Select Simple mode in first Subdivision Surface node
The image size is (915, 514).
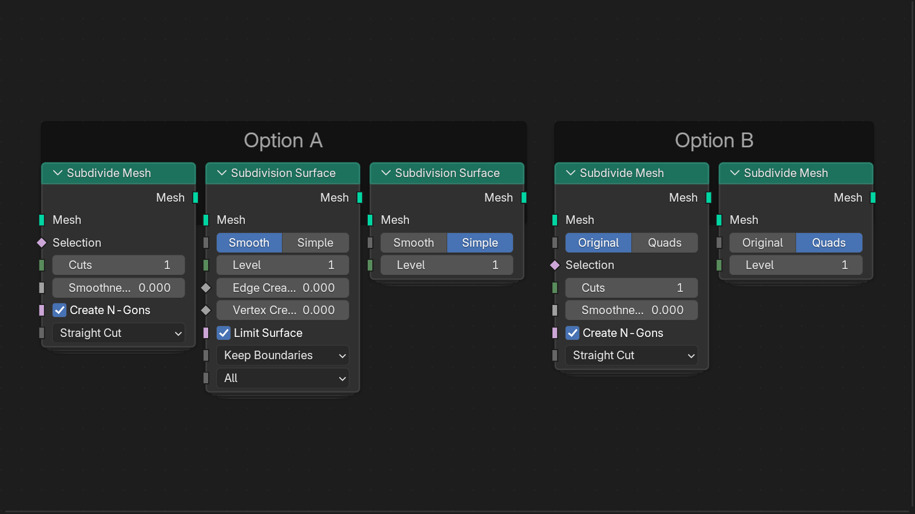click(315, 243)
